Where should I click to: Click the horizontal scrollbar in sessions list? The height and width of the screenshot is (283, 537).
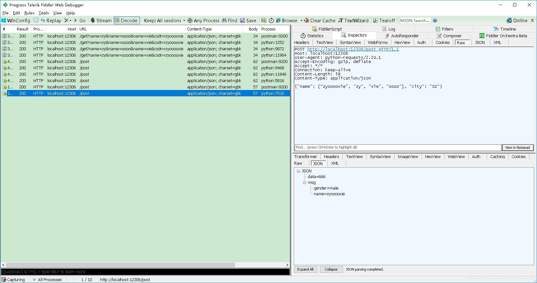120,265
